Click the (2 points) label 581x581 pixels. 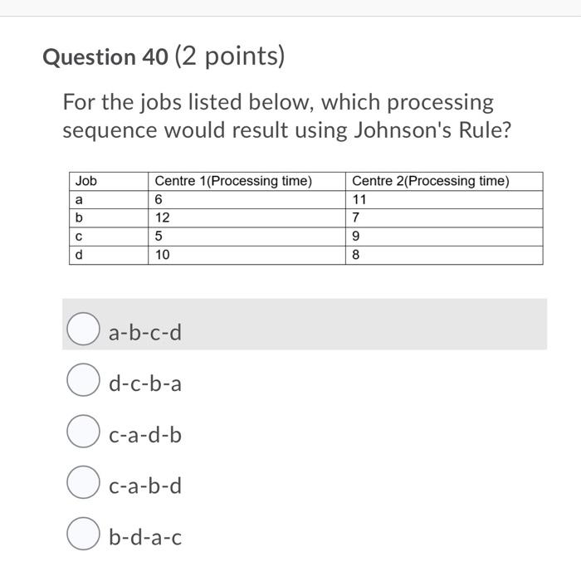click(230, 56)
